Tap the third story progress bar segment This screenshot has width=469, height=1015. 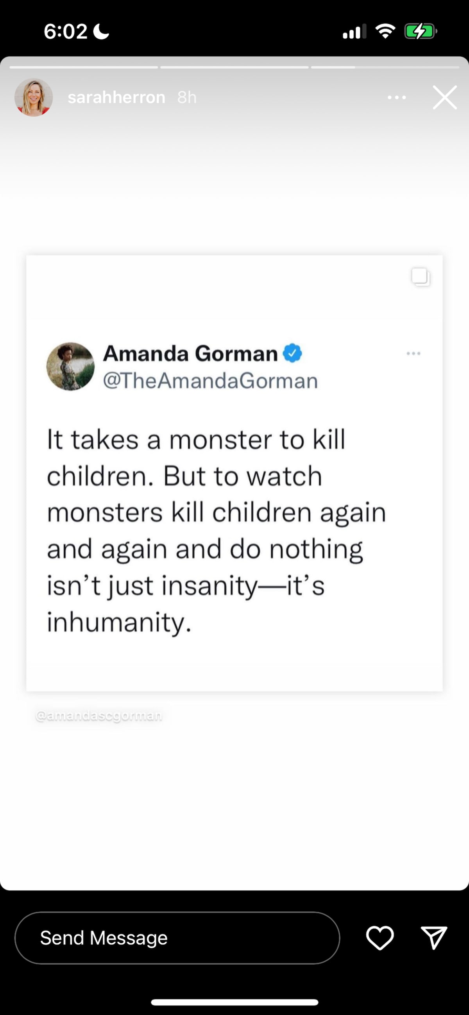click(385, 67)
